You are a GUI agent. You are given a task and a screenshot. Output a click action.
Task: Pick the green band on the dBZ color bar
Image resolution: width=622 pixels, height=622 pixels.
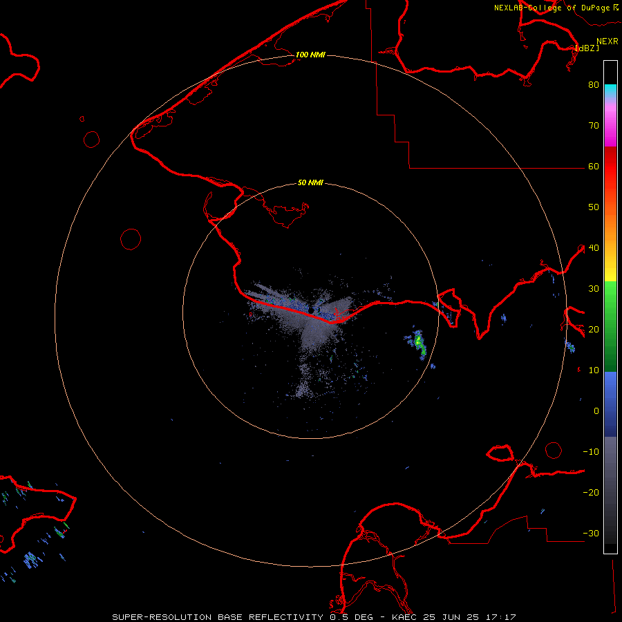610,326
